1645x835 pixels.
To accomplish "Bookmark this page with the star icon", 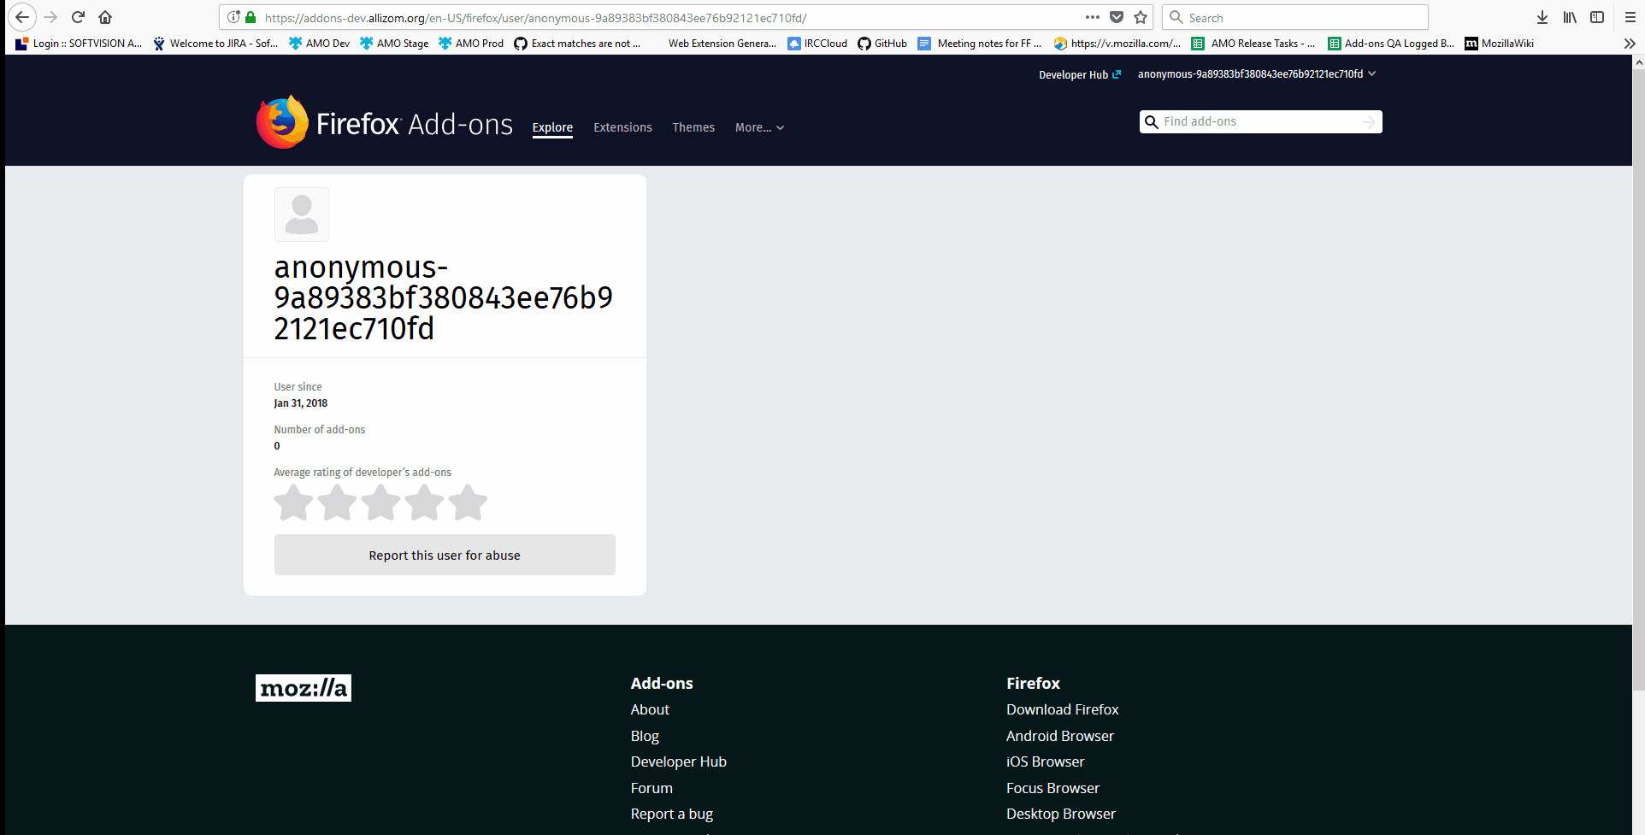I will tap(1141, 17).
